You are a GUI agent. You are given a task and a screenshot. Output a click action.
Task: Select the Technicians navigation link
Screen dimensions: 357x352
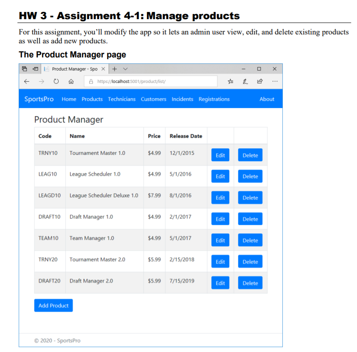point(122,99)
